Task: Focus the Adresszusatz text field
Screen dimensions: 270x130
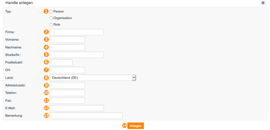Action: 67,85
